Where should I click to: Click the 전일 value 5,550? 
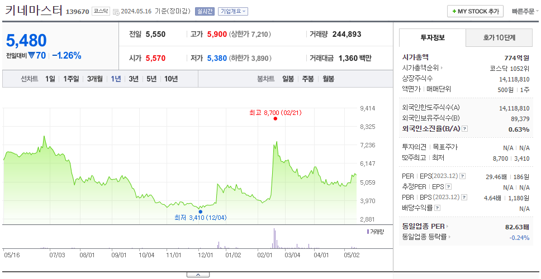(x=155, y=34)
